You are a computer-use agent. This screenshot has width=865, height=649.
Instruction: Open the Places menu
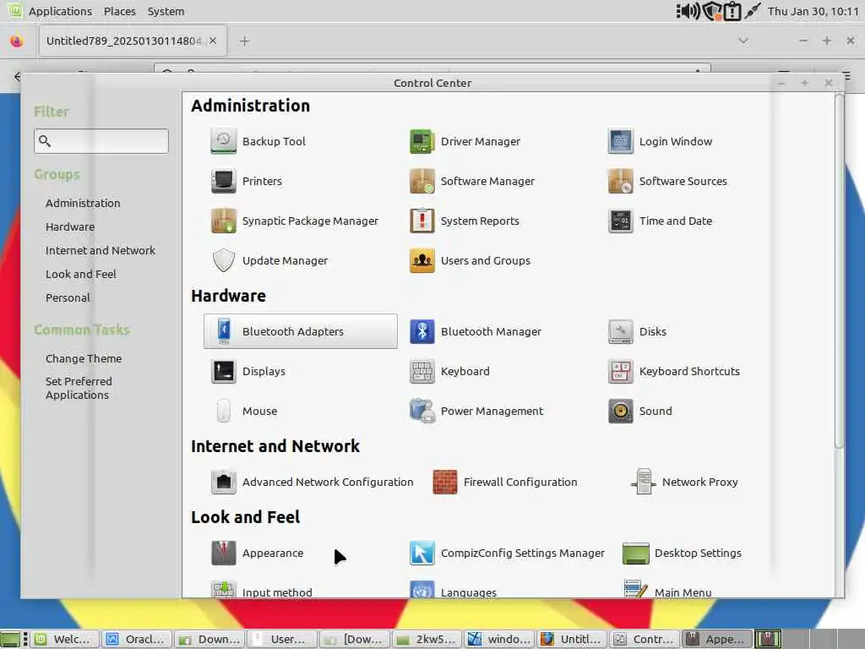tap(120, 11)
